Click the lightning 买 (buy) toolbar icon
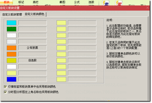152x103 pixels. pos(119,3)
